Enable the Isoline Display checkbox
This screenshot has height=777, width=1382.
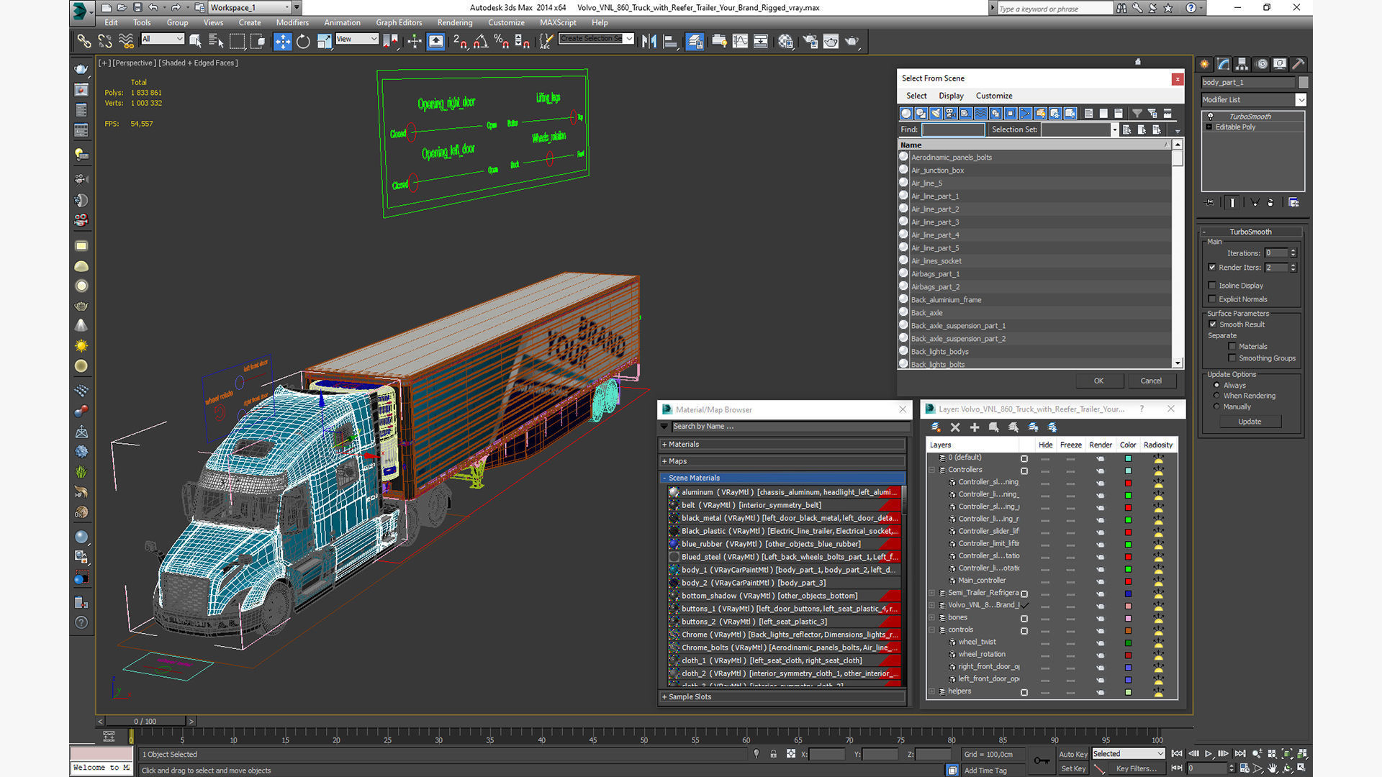(1212, 286)
